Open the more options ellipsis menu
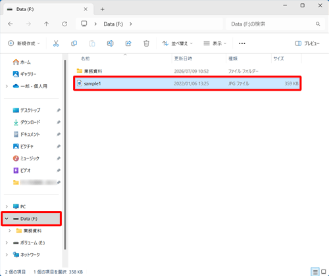The width and height of the screenshot is (329, 276). 242,43
